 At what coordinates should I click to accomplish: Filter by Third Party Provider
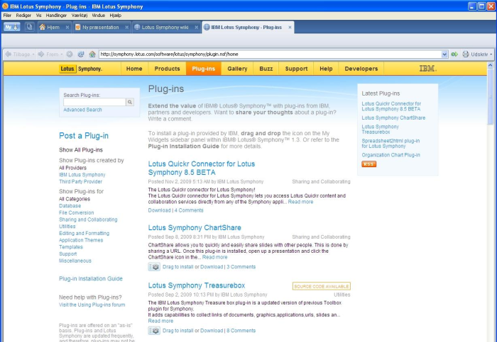pos(80,181)
